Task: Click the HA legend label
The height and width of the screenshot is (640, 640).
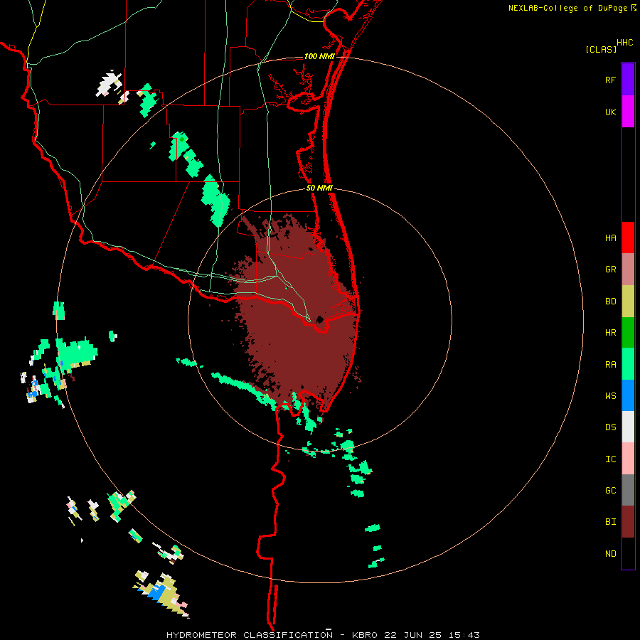Action: 610,238
